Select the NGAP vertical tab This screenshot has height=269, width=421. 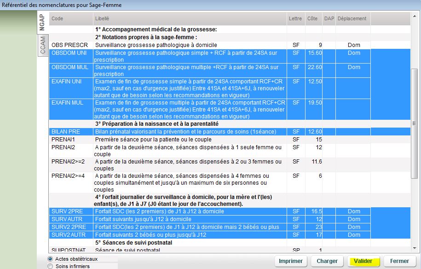click(x=42, y=23)
